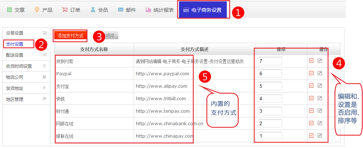The width and height of the screenshot is (363, 148).
Task: Edit the 货到付款 payment method
Action: click(320, 61)
